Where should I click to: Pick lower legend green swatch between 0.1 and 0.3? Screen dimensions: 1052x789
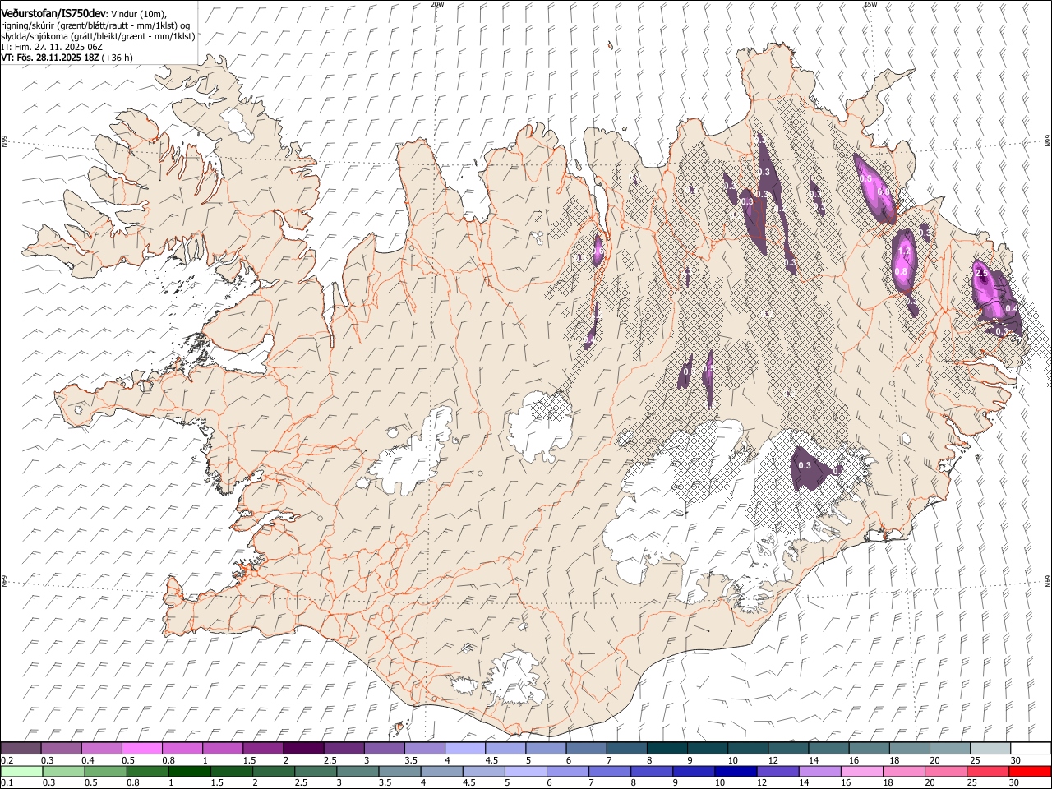click(x=21, y=772)
